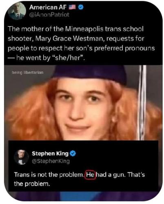Click the US flag emoji beside American AF
164x204 pixels.
click(x=72, y=7)
